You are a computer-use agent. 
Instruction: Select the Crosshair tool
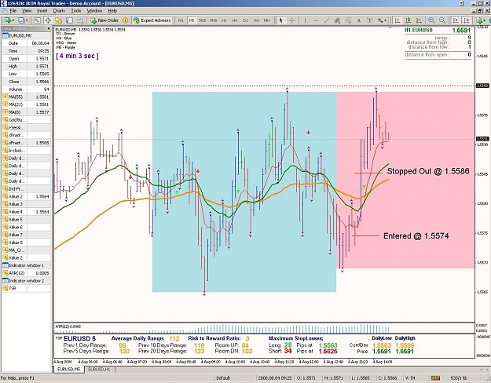(x=291, y=20)
